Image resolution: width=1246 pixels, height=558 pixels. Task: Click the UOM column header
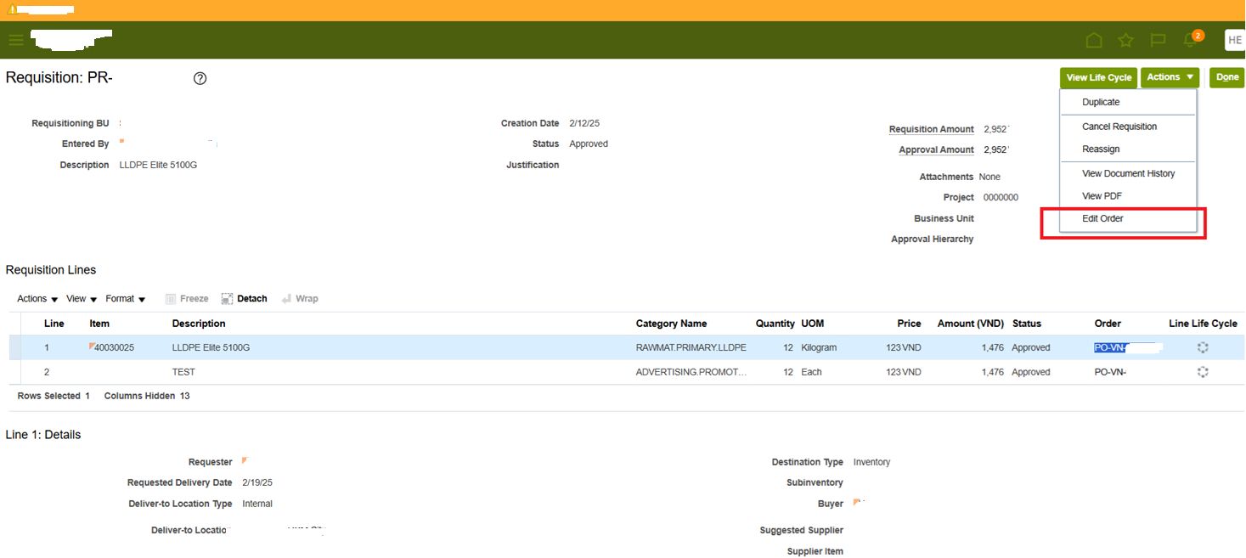click(x=813, y=324)
